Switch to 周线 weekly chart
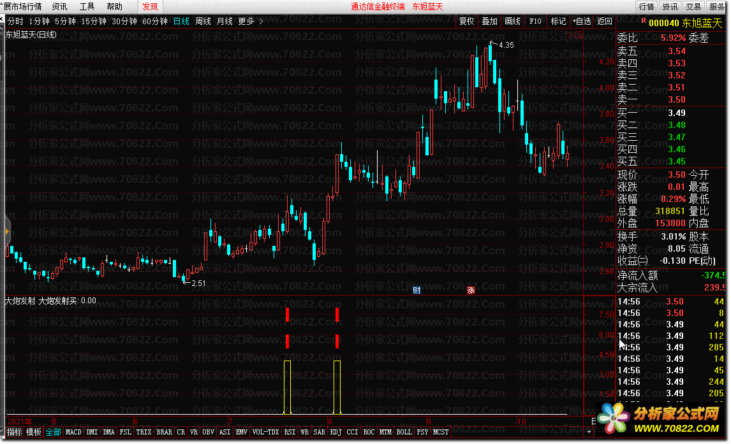Screen dimensions: 731x444 [203, 22]
